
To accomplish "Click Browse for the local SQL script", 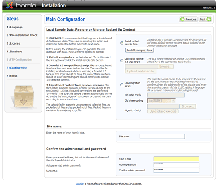I will pos(165,66).
